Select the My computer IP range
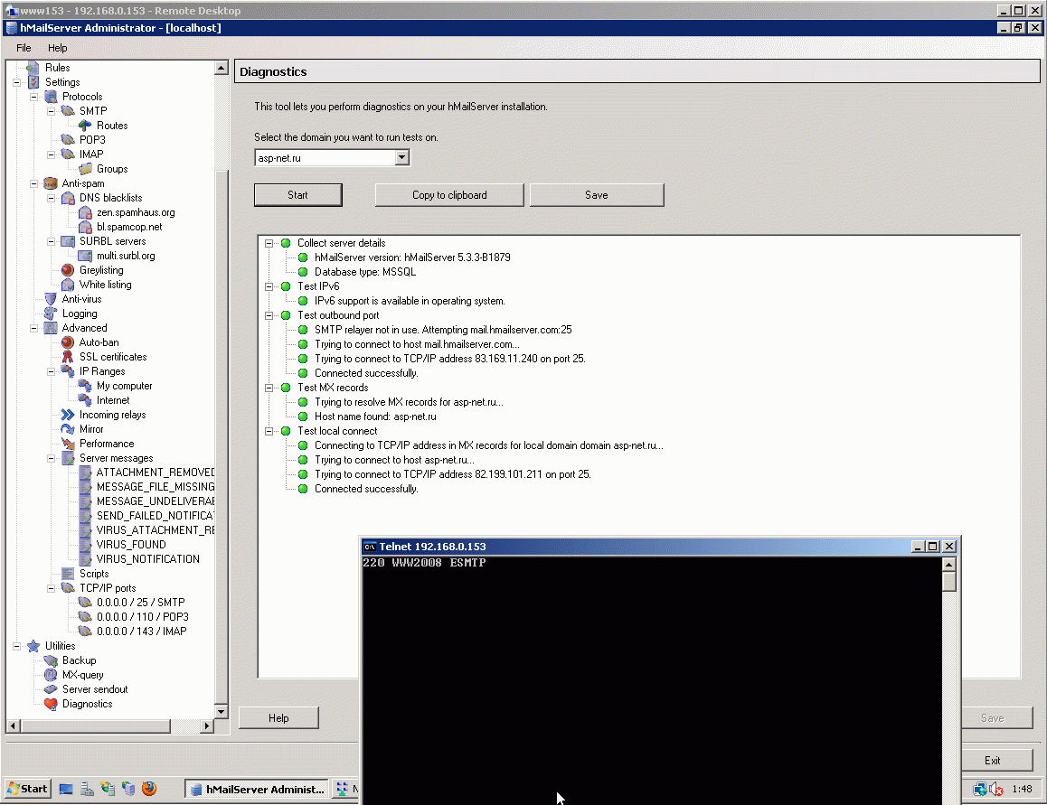 click(x=124, y=386)
